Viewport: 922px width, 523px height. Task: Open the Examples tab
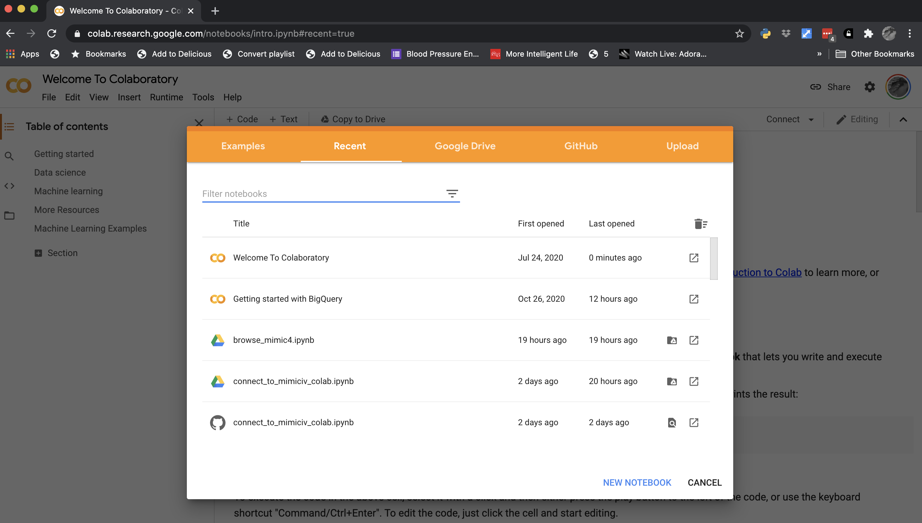tap(243, 146)
